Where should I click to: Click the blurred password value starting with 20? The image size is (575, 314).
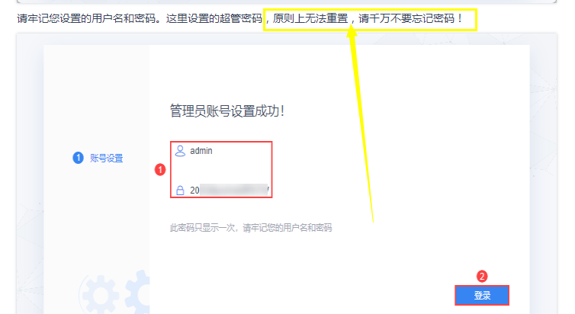pyautogui.click(x=230, y=191)
